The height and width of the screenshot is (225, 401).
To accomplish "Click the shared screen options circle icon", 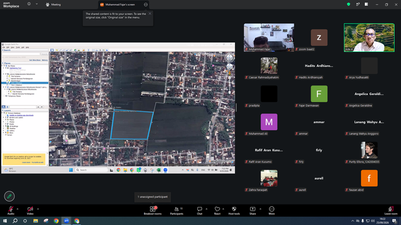I will coord(145,4).
